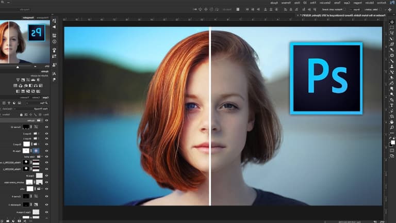The height and width of the screenshot is (223, 396).
Task: Add a Vibrance adjustment (triangle icon)
Action: 18,80
